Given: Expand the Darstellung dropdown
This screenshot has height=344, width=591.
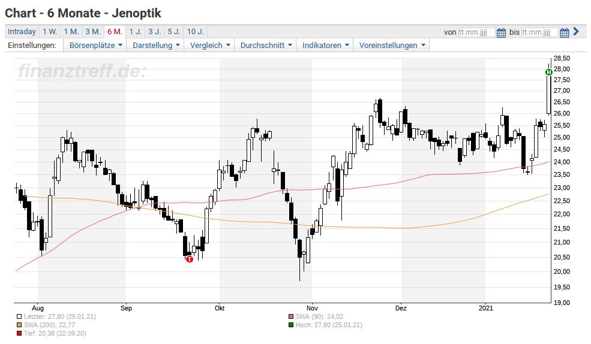Looking at the screenshot, I should click(156, 45).
